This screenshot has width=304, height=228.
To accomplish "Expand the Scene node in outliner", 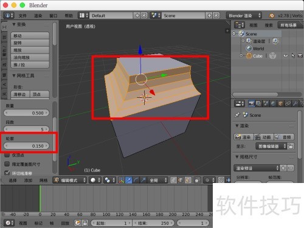I will (234, 33).
